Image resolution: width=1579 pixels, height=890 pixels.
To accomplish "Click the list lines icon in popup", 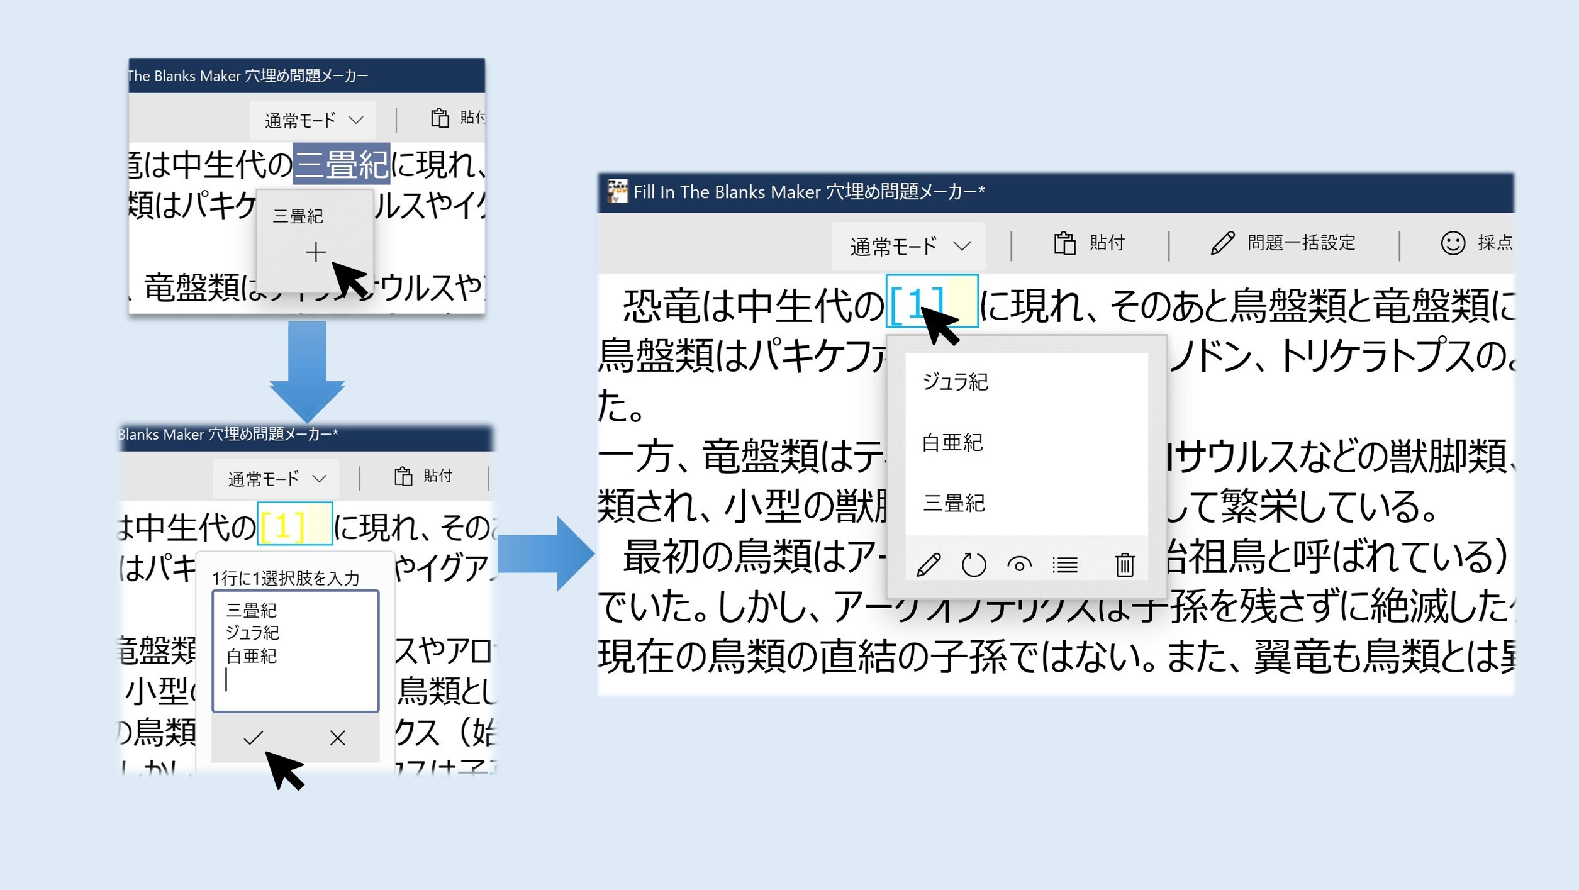I will click(x=1065, y=564).
